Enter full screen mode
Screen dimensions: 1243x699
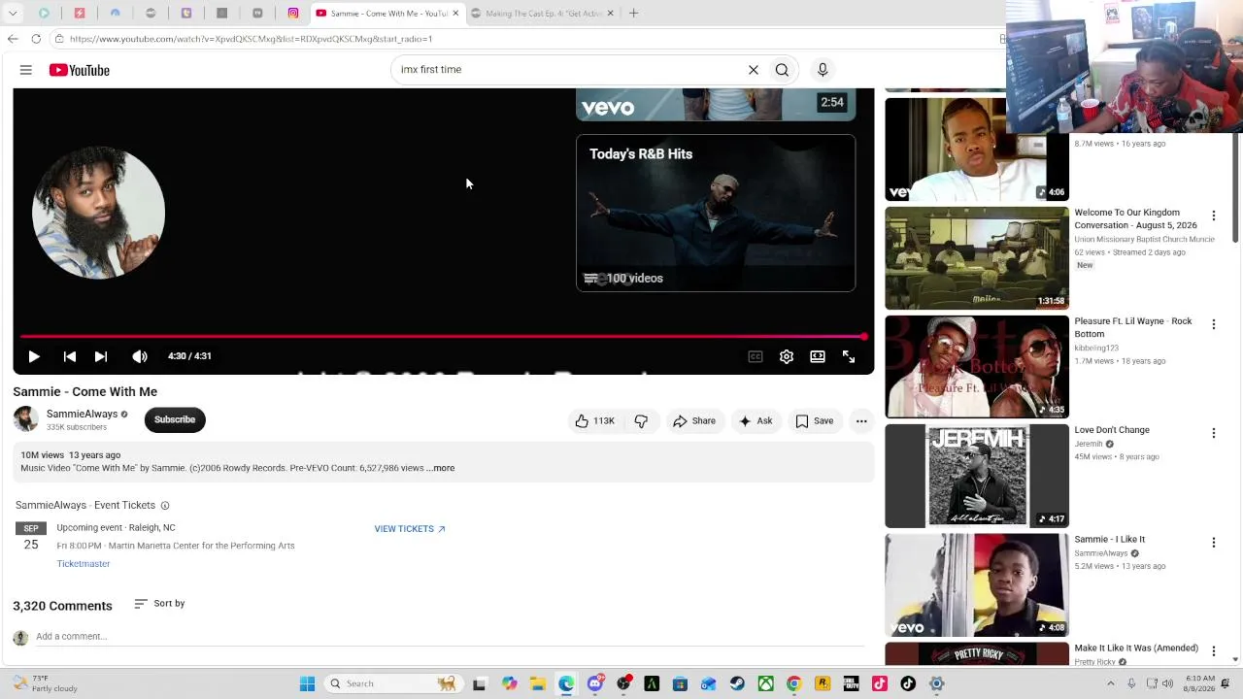(849, 356)
